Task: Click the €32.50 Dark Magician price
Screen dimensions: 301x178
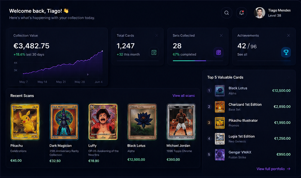Action: tap(55, 161)
